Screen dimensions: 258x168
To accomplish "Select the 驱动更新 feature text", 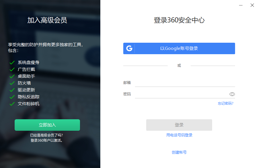I will (x=26, y=90).
